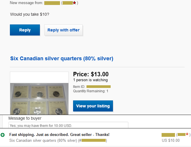Open the Six Canadian silver quarters listing title
Viewport: 191px width, 147px height.
pyautogui.click(x=62, y=59)
